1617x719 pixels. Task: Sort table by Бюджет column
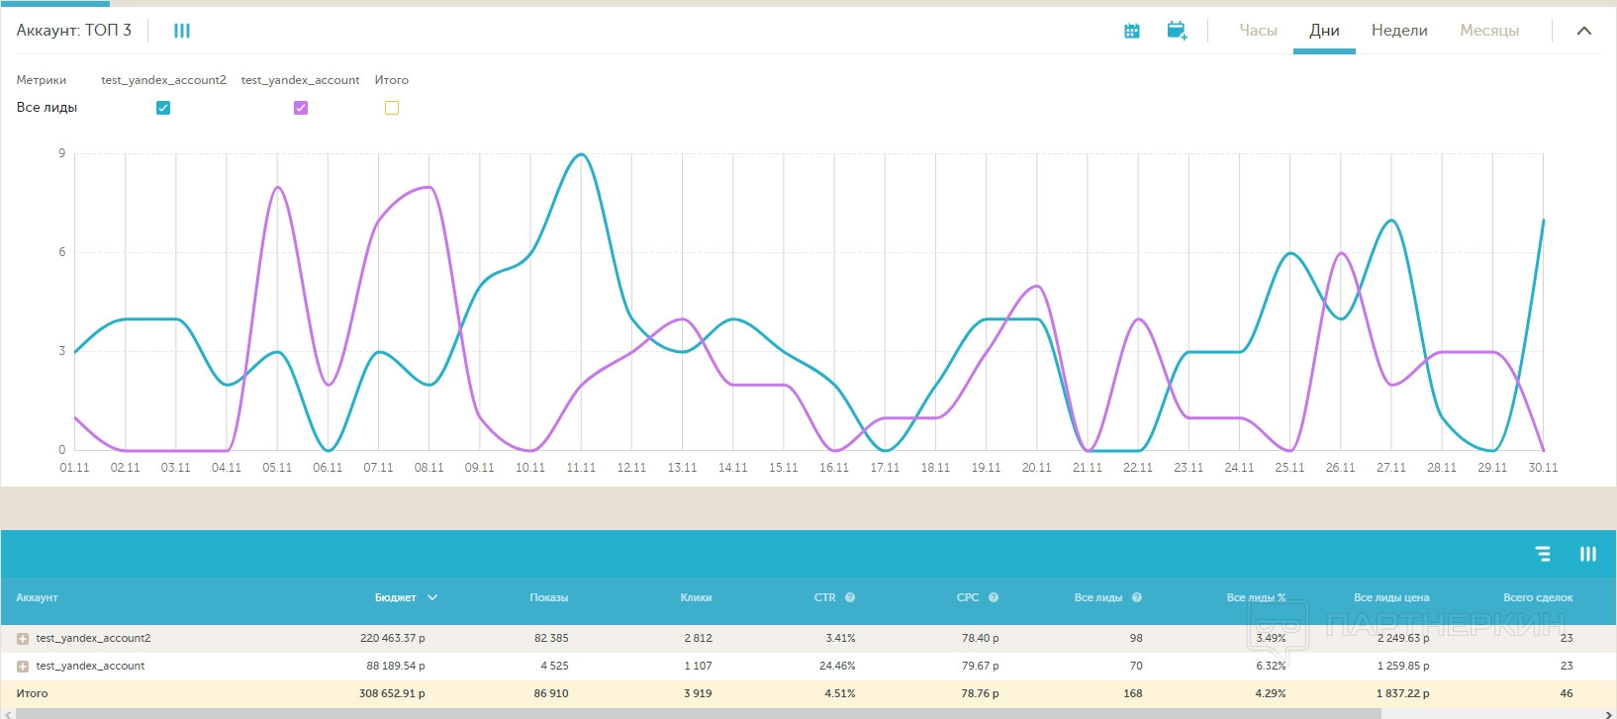pyautogui.click(x=396, y=597)
